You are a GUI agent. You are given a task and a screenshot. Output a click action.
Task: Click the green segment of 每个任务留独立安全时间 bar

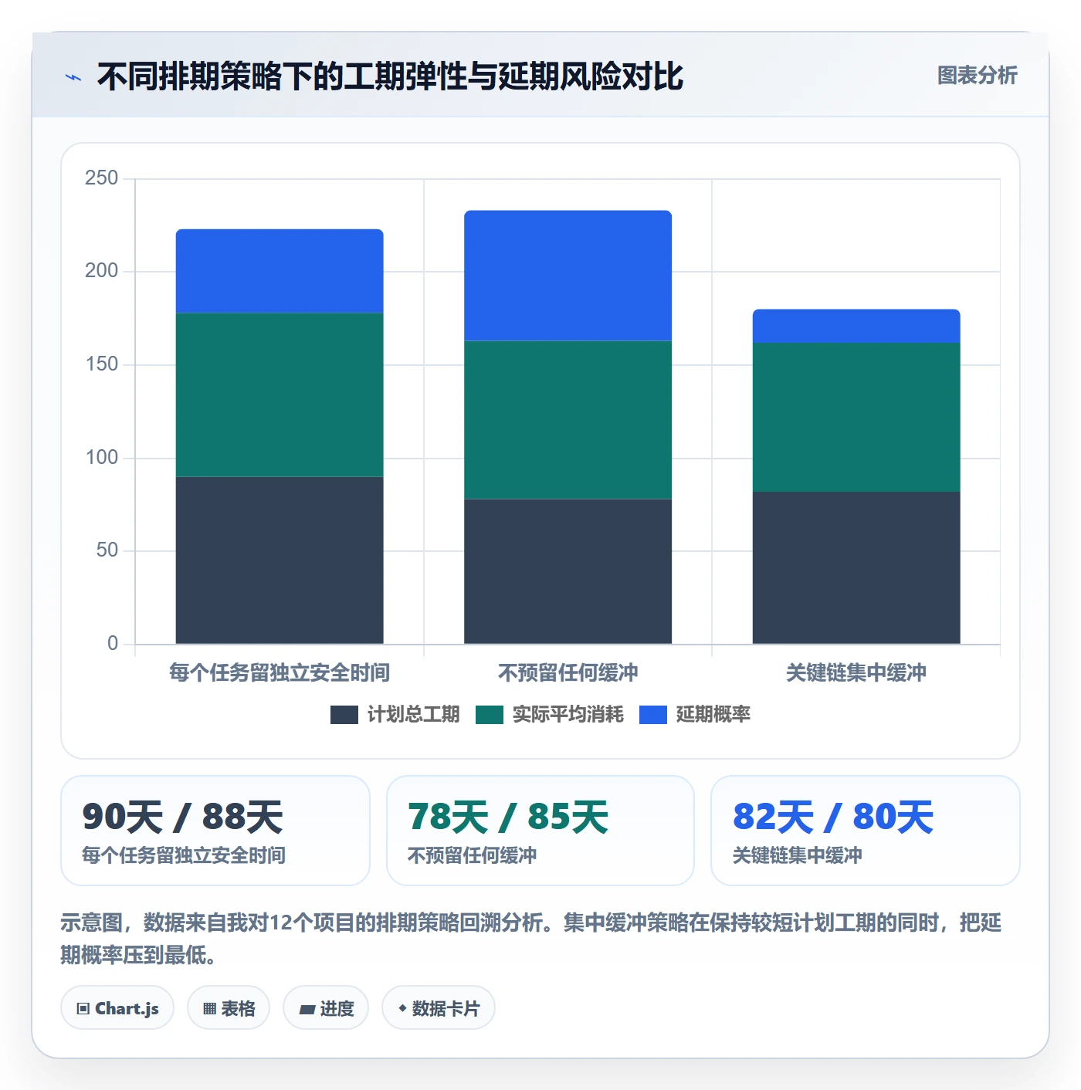280,394
